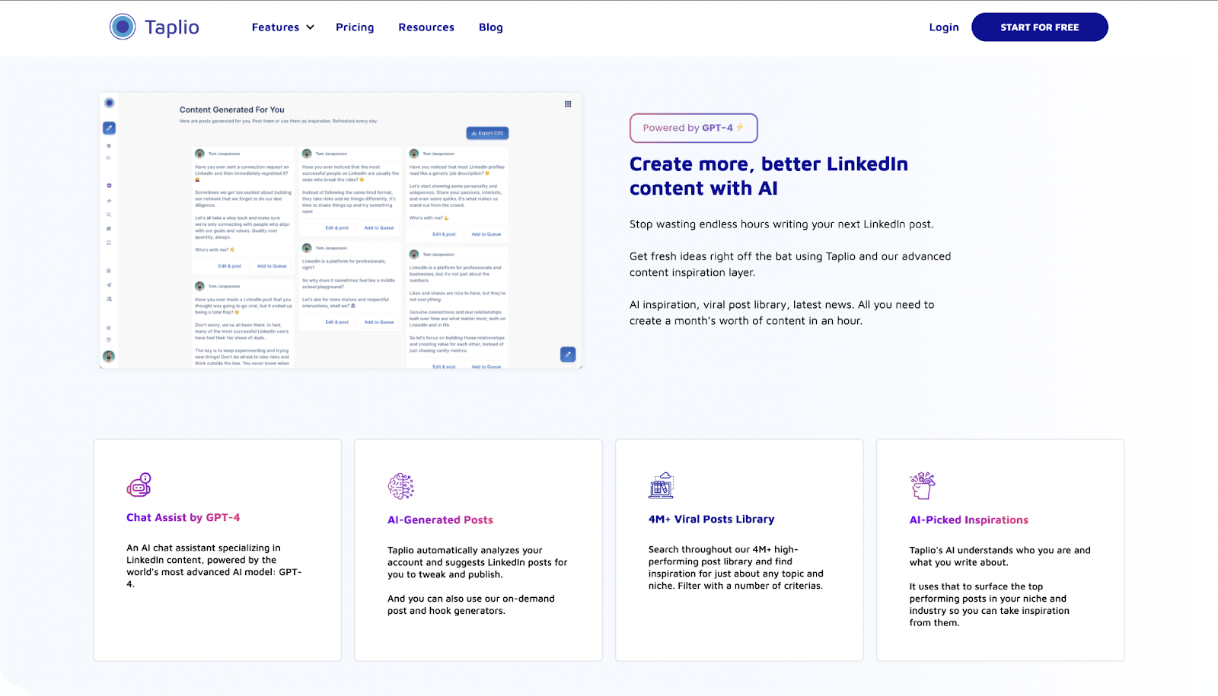Add the generic job description post to queue
Viewport: 1218px width, 696px height.
tap(486, 234)
